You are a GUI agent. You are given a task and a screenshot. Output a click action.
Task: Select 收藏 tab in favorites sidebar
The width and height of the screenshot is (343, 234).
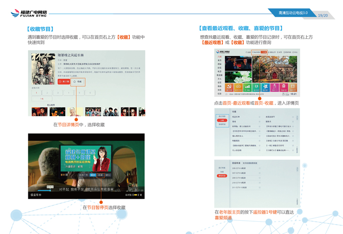tap(222, 120)
